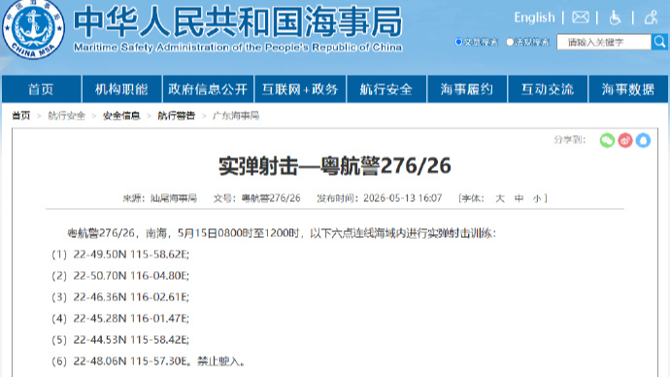Open the 首页 navigation tab
Image resolution: width=670 pixels, height=377 pixels.
[x=41, y=89]
